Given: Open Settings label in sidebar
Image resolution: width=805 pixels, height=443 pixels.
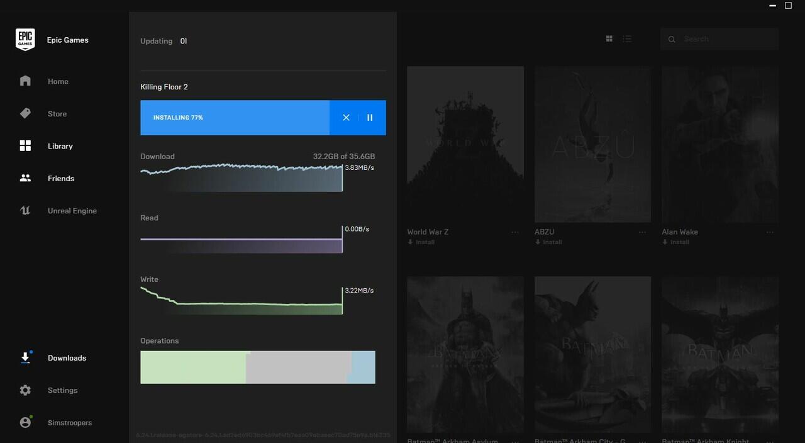Looking at the screenshot, I should tap(62, 390).
